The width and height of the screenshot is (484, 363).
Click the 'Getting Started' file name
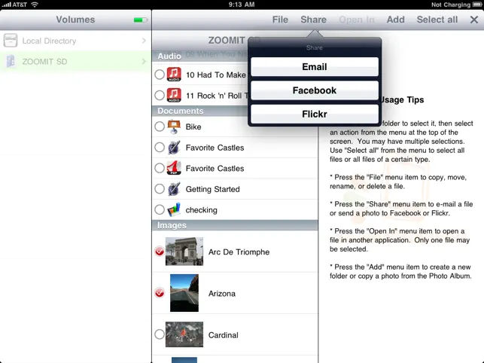point(212,189)
